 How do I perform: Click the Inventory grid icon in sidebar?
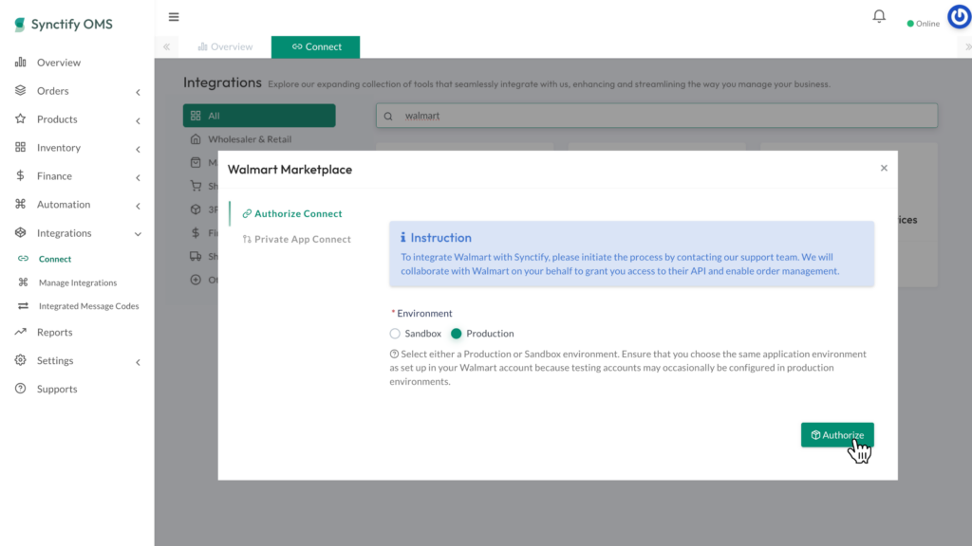tap(21, 147)
